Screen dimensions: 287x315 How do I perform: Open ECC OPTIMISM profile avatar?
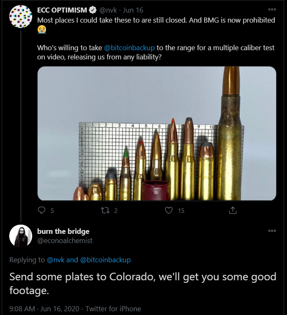[20, 17]
